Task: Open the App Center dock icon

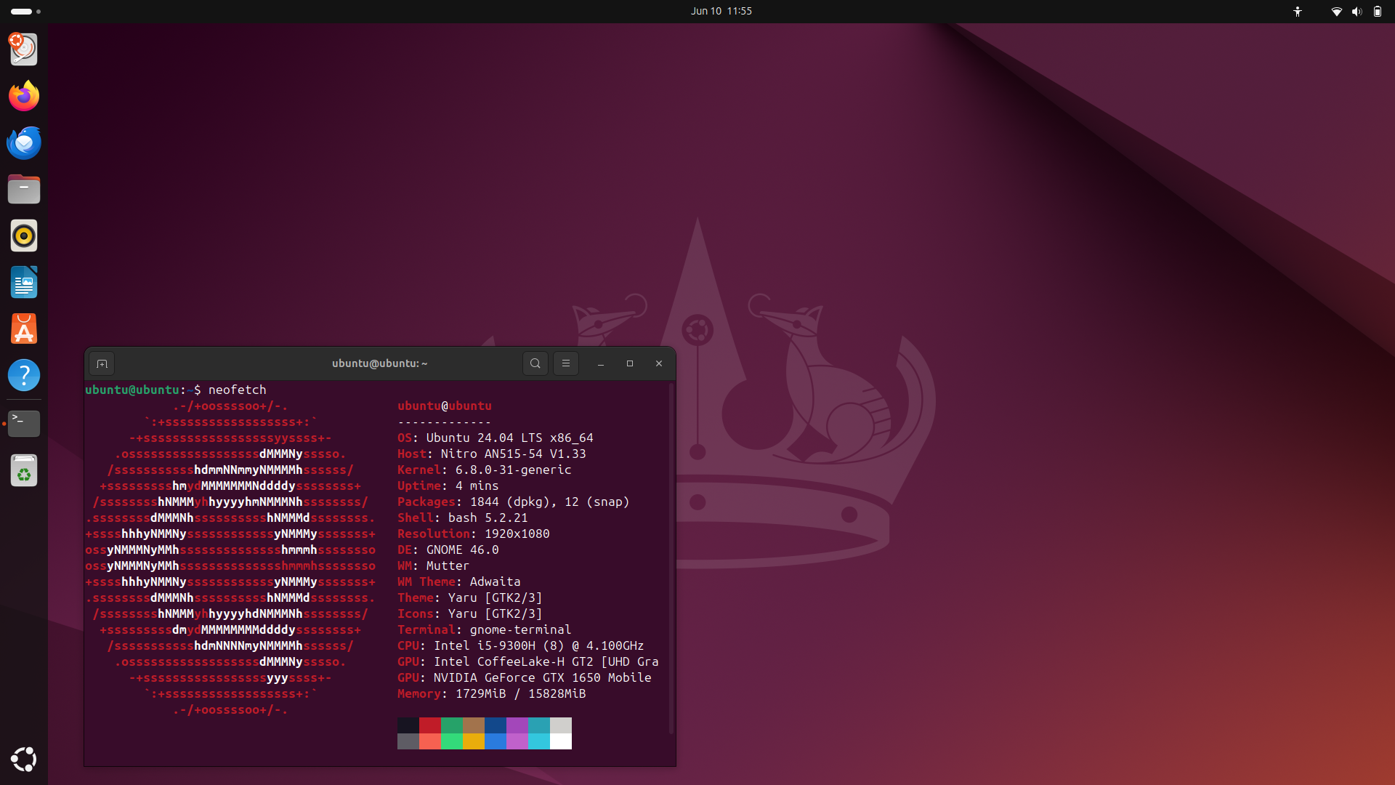Action: tap(24, 329)
